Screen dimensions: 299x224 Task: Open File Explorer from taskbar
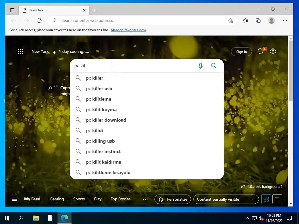(36, 218)
